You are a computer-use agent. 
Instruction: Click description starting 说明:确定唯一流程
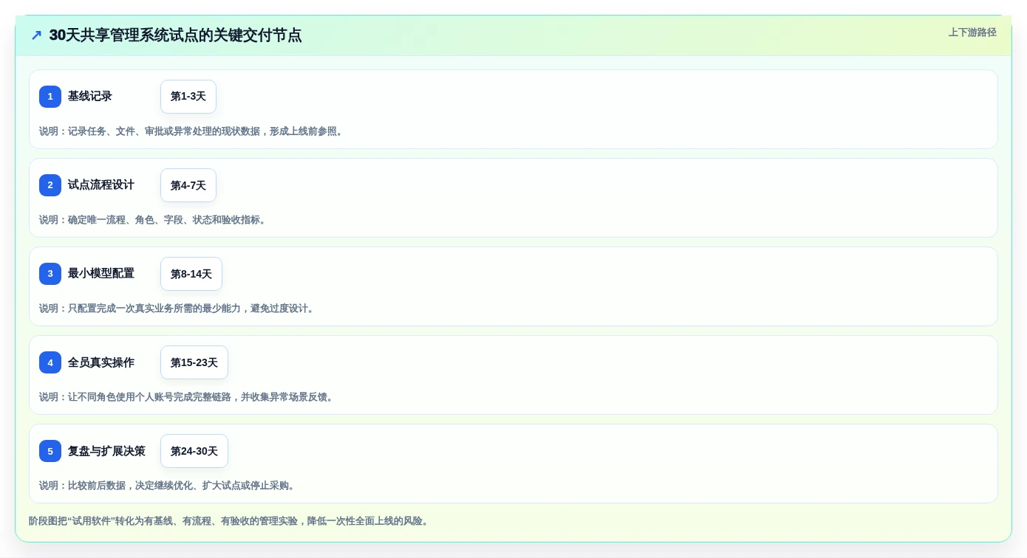tap(154, 220)
